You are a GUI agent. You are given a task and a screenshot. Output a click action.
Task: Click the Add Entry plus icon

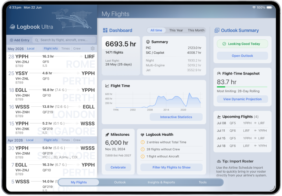(11, 40)
